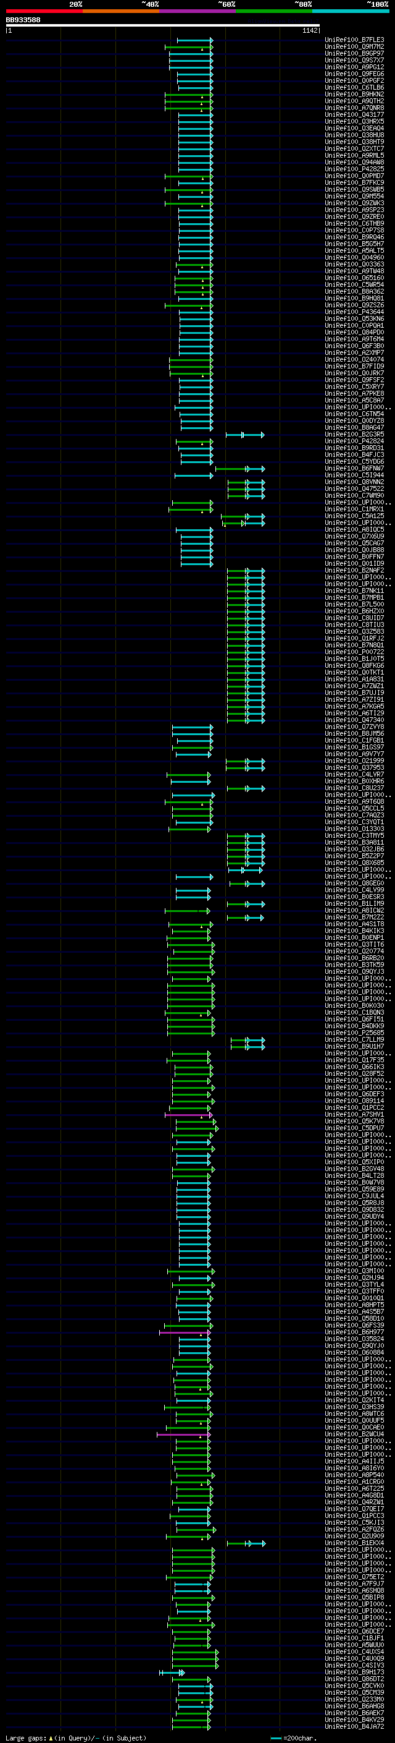Click the purple ~60% legend color bar
The image size is (395, 1743).
(x=198, y=12)
